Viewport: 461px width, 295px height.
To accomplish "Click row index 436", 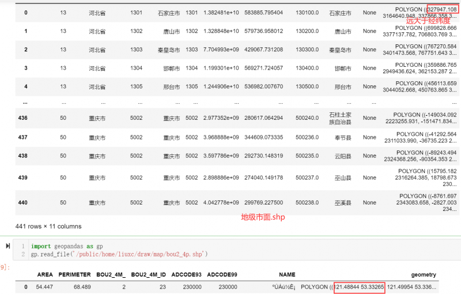I will click(x=23, y=118).
